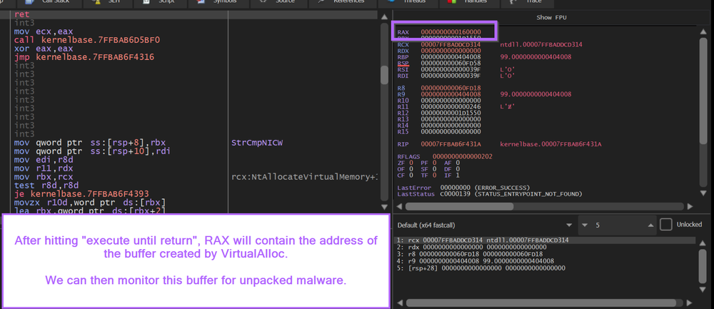Select the 'mov r11,rdx' instruction
This screenshot has height=309, width=714.
(44, 168)
